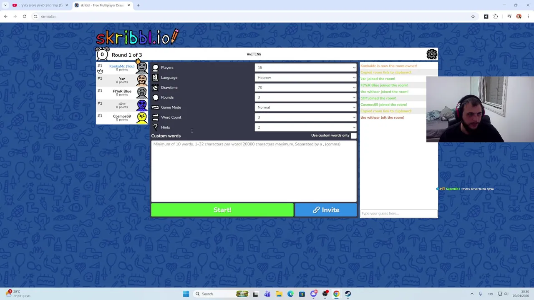This screenshot has height=300, width=534.
Task: Click the round timer clock icon
Action: click(102, 54)
